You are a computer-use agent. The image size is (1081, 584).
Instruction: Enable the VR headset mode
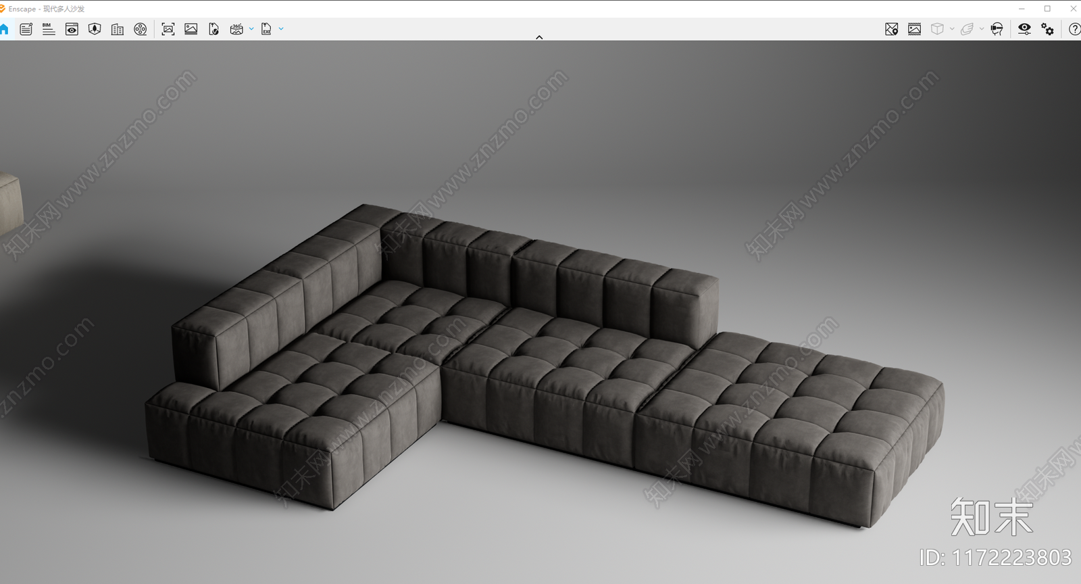tap(997, 29)
